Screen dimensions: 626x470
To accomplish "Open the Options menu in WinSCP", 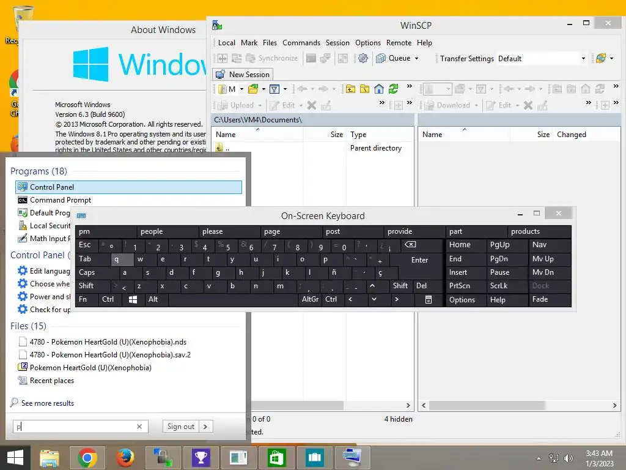I will (x=367, y=43).
